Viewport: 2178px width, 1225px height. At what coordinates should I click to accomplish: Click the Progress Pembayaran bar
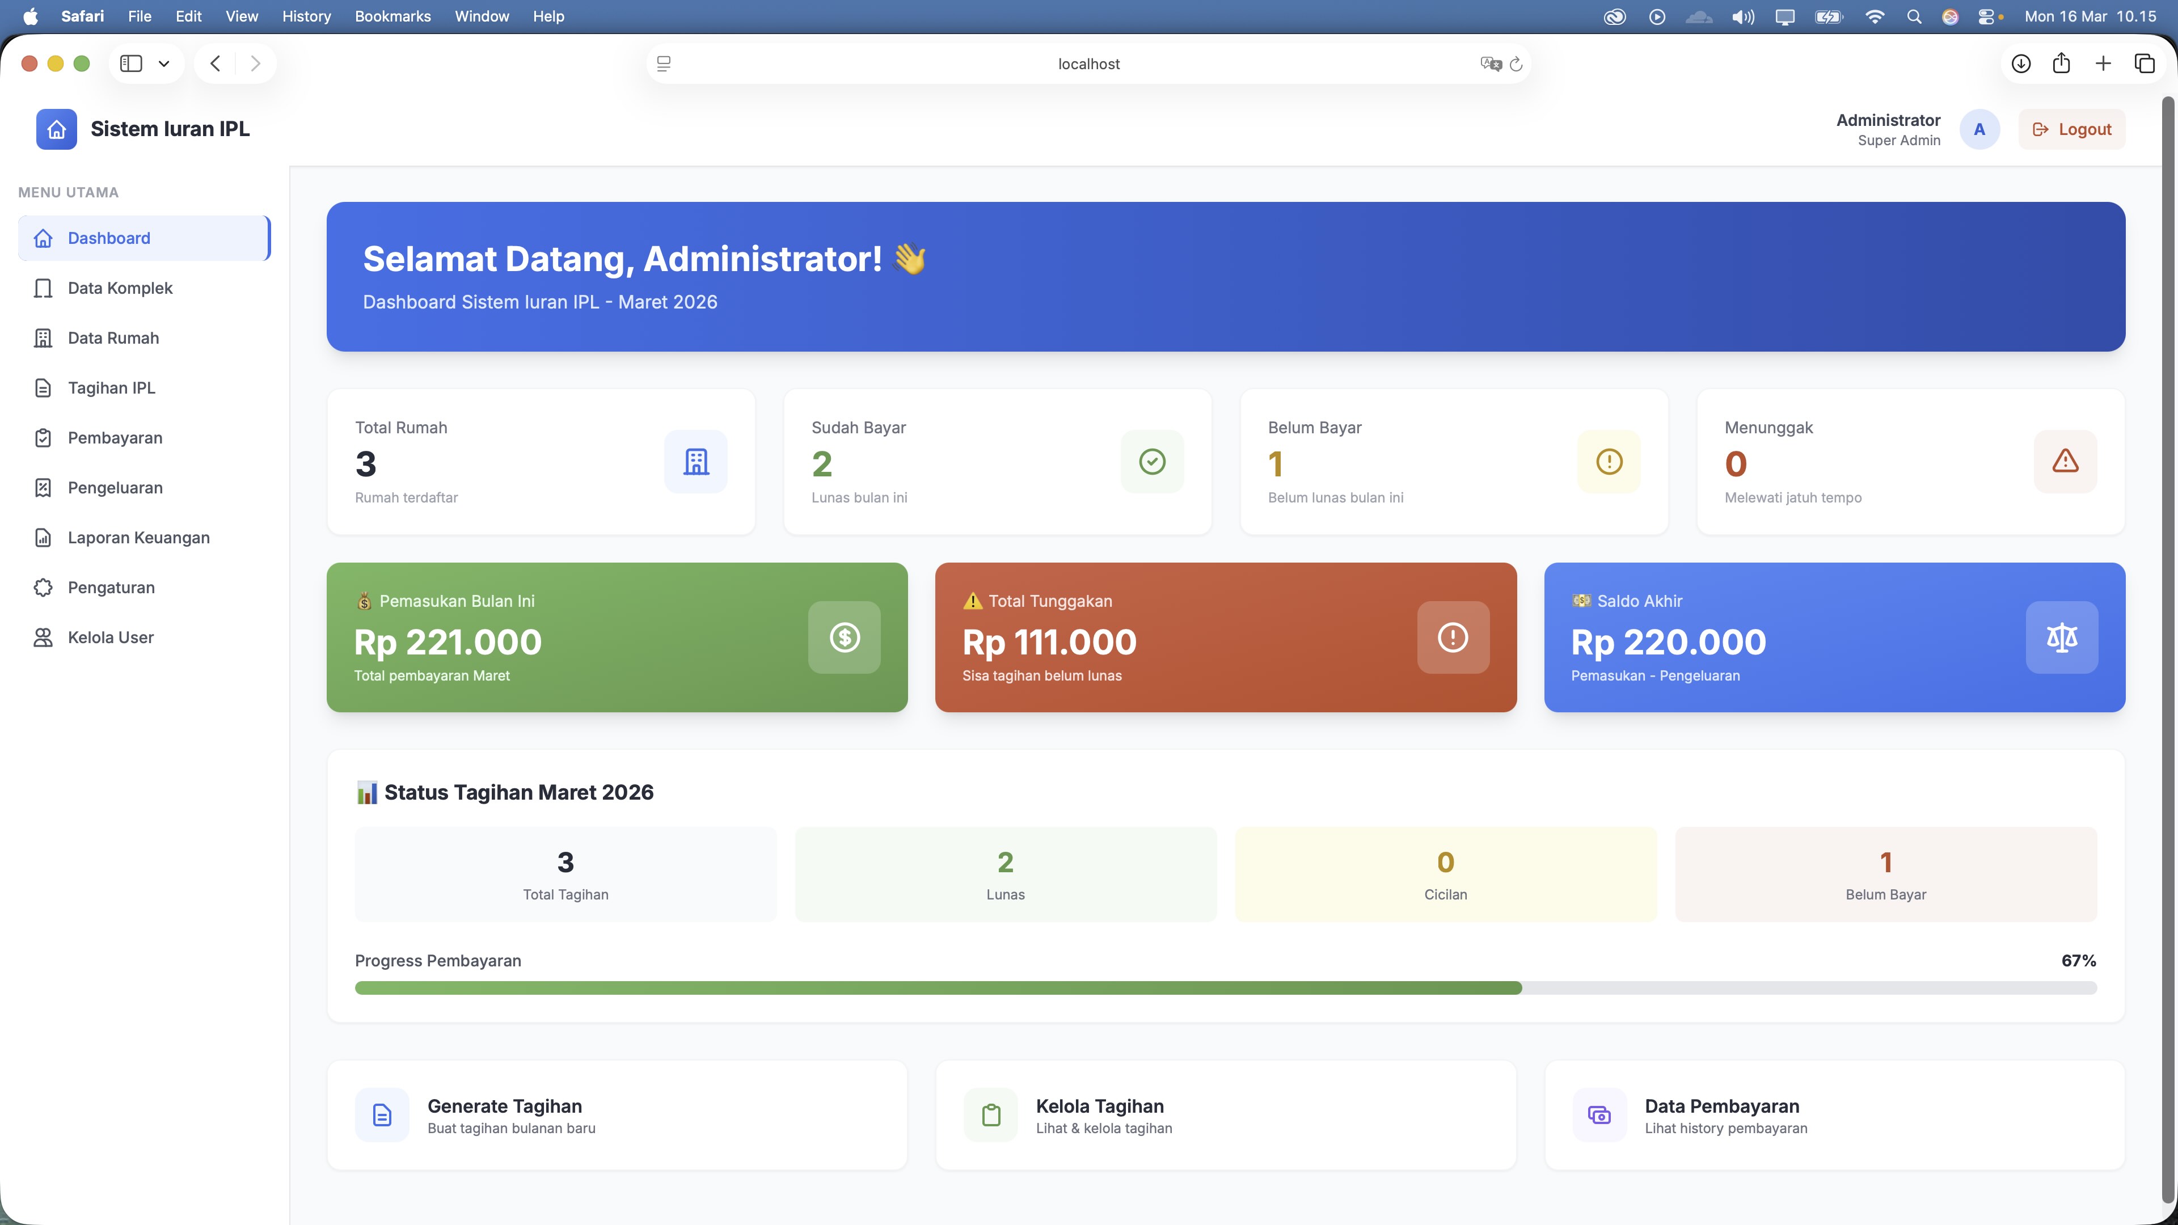pos(1226,989)
